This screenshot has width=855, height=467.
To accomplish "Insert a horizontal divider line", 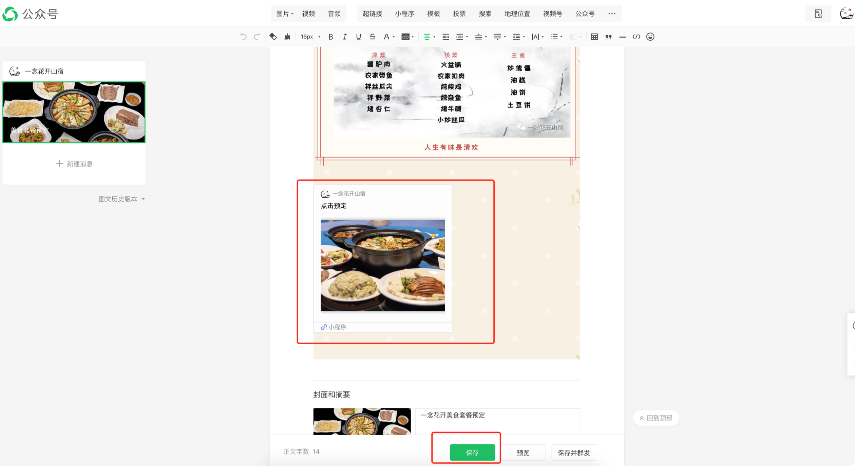I will tap(623, 37).
